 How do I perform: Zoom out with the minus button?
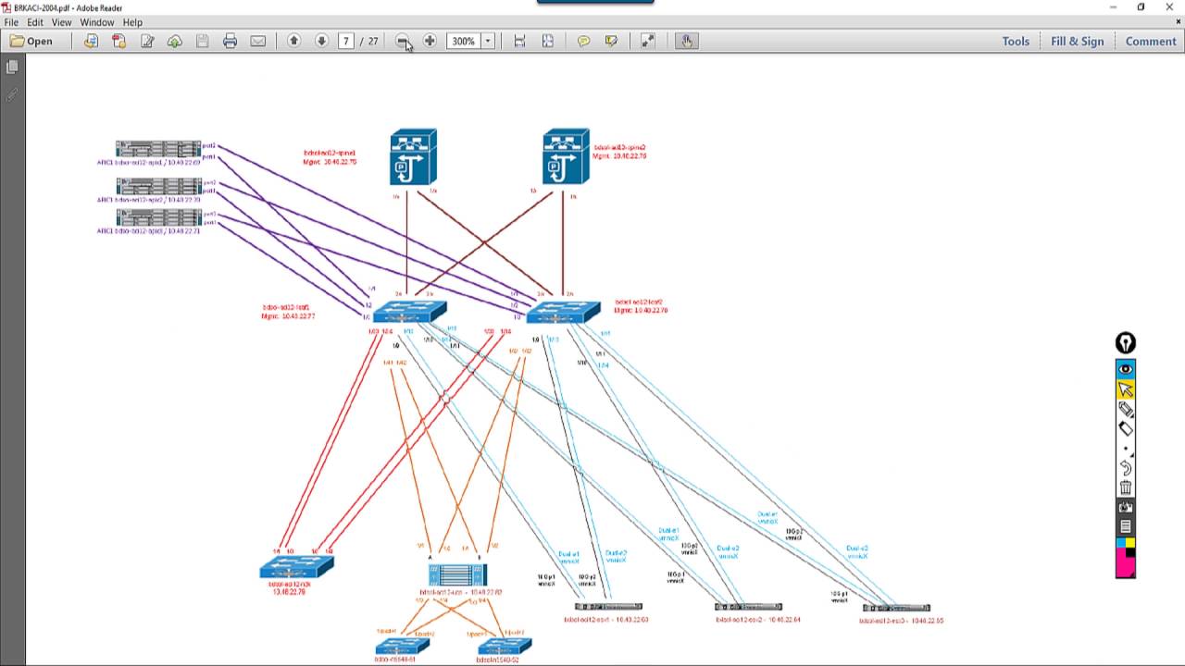(x=403, y=41)
